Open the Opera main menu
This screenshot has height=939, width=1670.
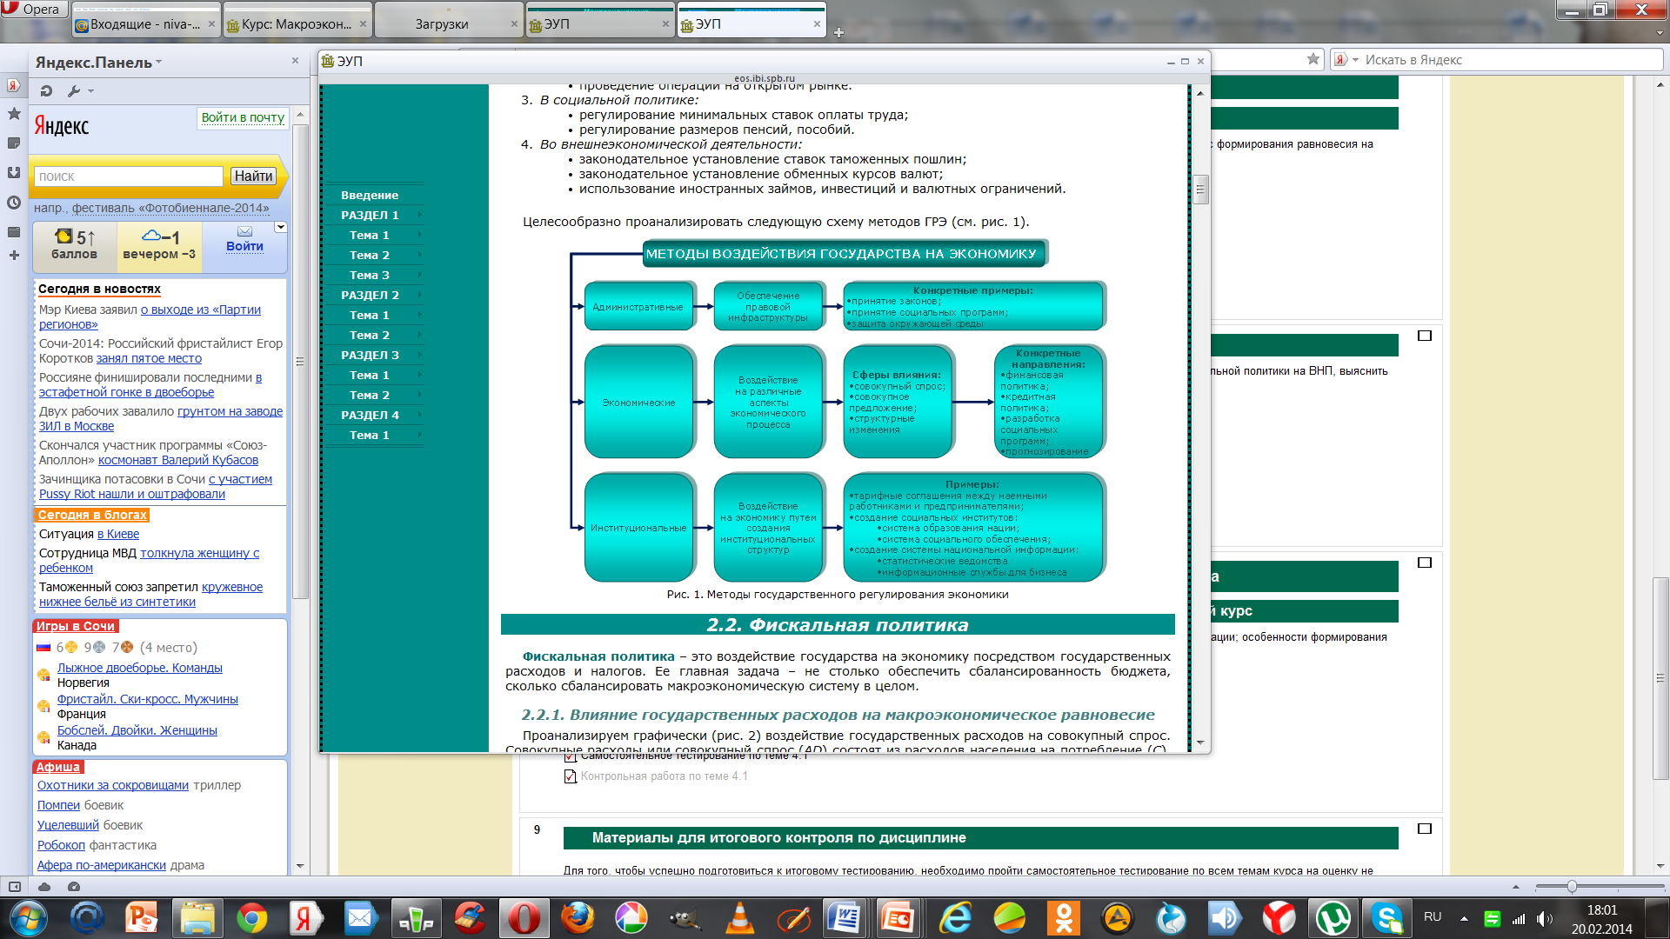click(x=33, y=9)
